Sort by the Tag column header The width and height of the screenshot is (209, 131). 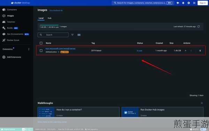93,43
